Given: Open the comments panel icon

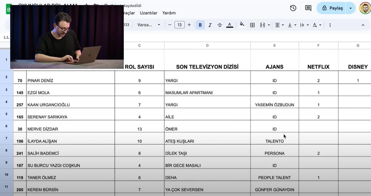Looking at the screenshot, I should 308,8.
